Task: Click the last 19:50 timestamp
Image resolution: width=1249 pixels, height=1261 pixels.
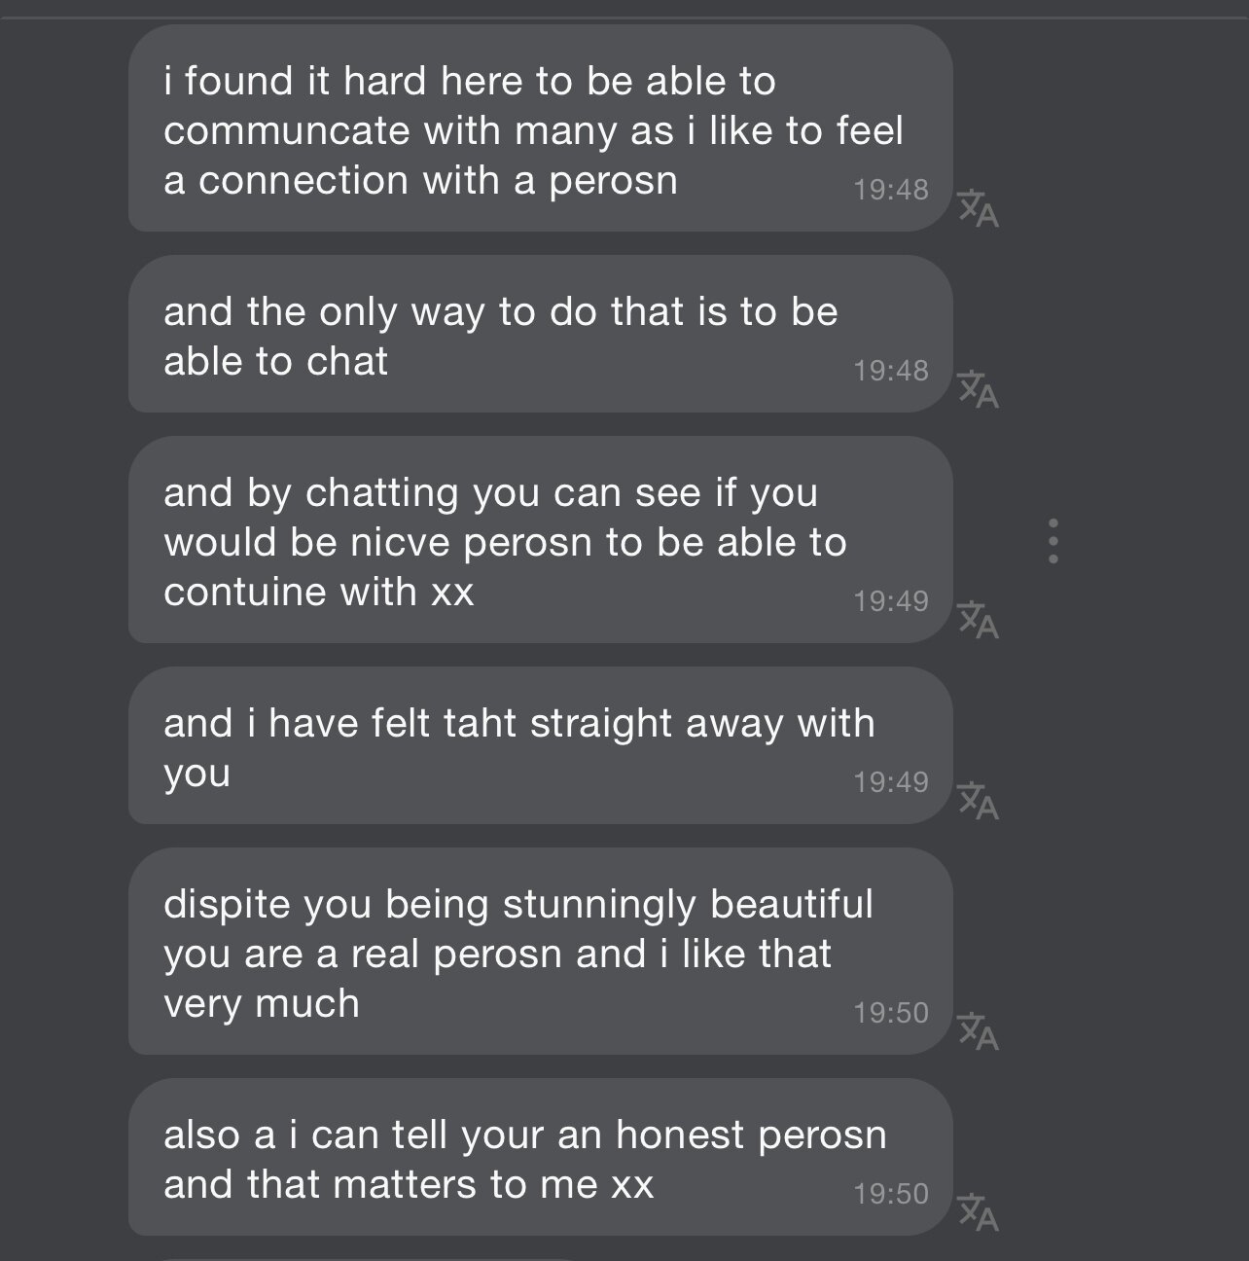Action: [890, 1194]
